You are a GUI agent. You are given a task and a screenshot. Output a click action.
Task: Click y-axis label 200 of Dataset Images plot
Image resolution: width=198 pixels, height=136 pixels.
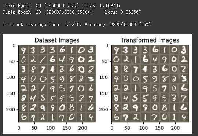pos(11,109)
